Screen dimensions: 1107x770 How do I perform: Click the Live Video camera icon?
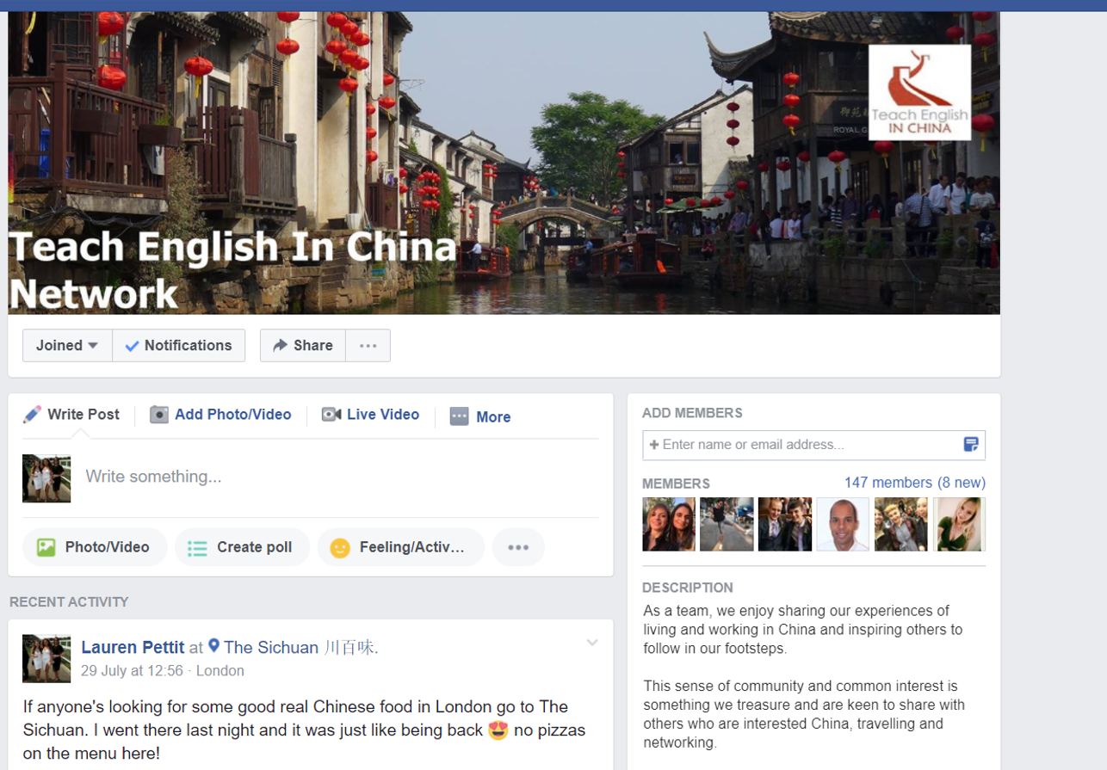(331, 415)
